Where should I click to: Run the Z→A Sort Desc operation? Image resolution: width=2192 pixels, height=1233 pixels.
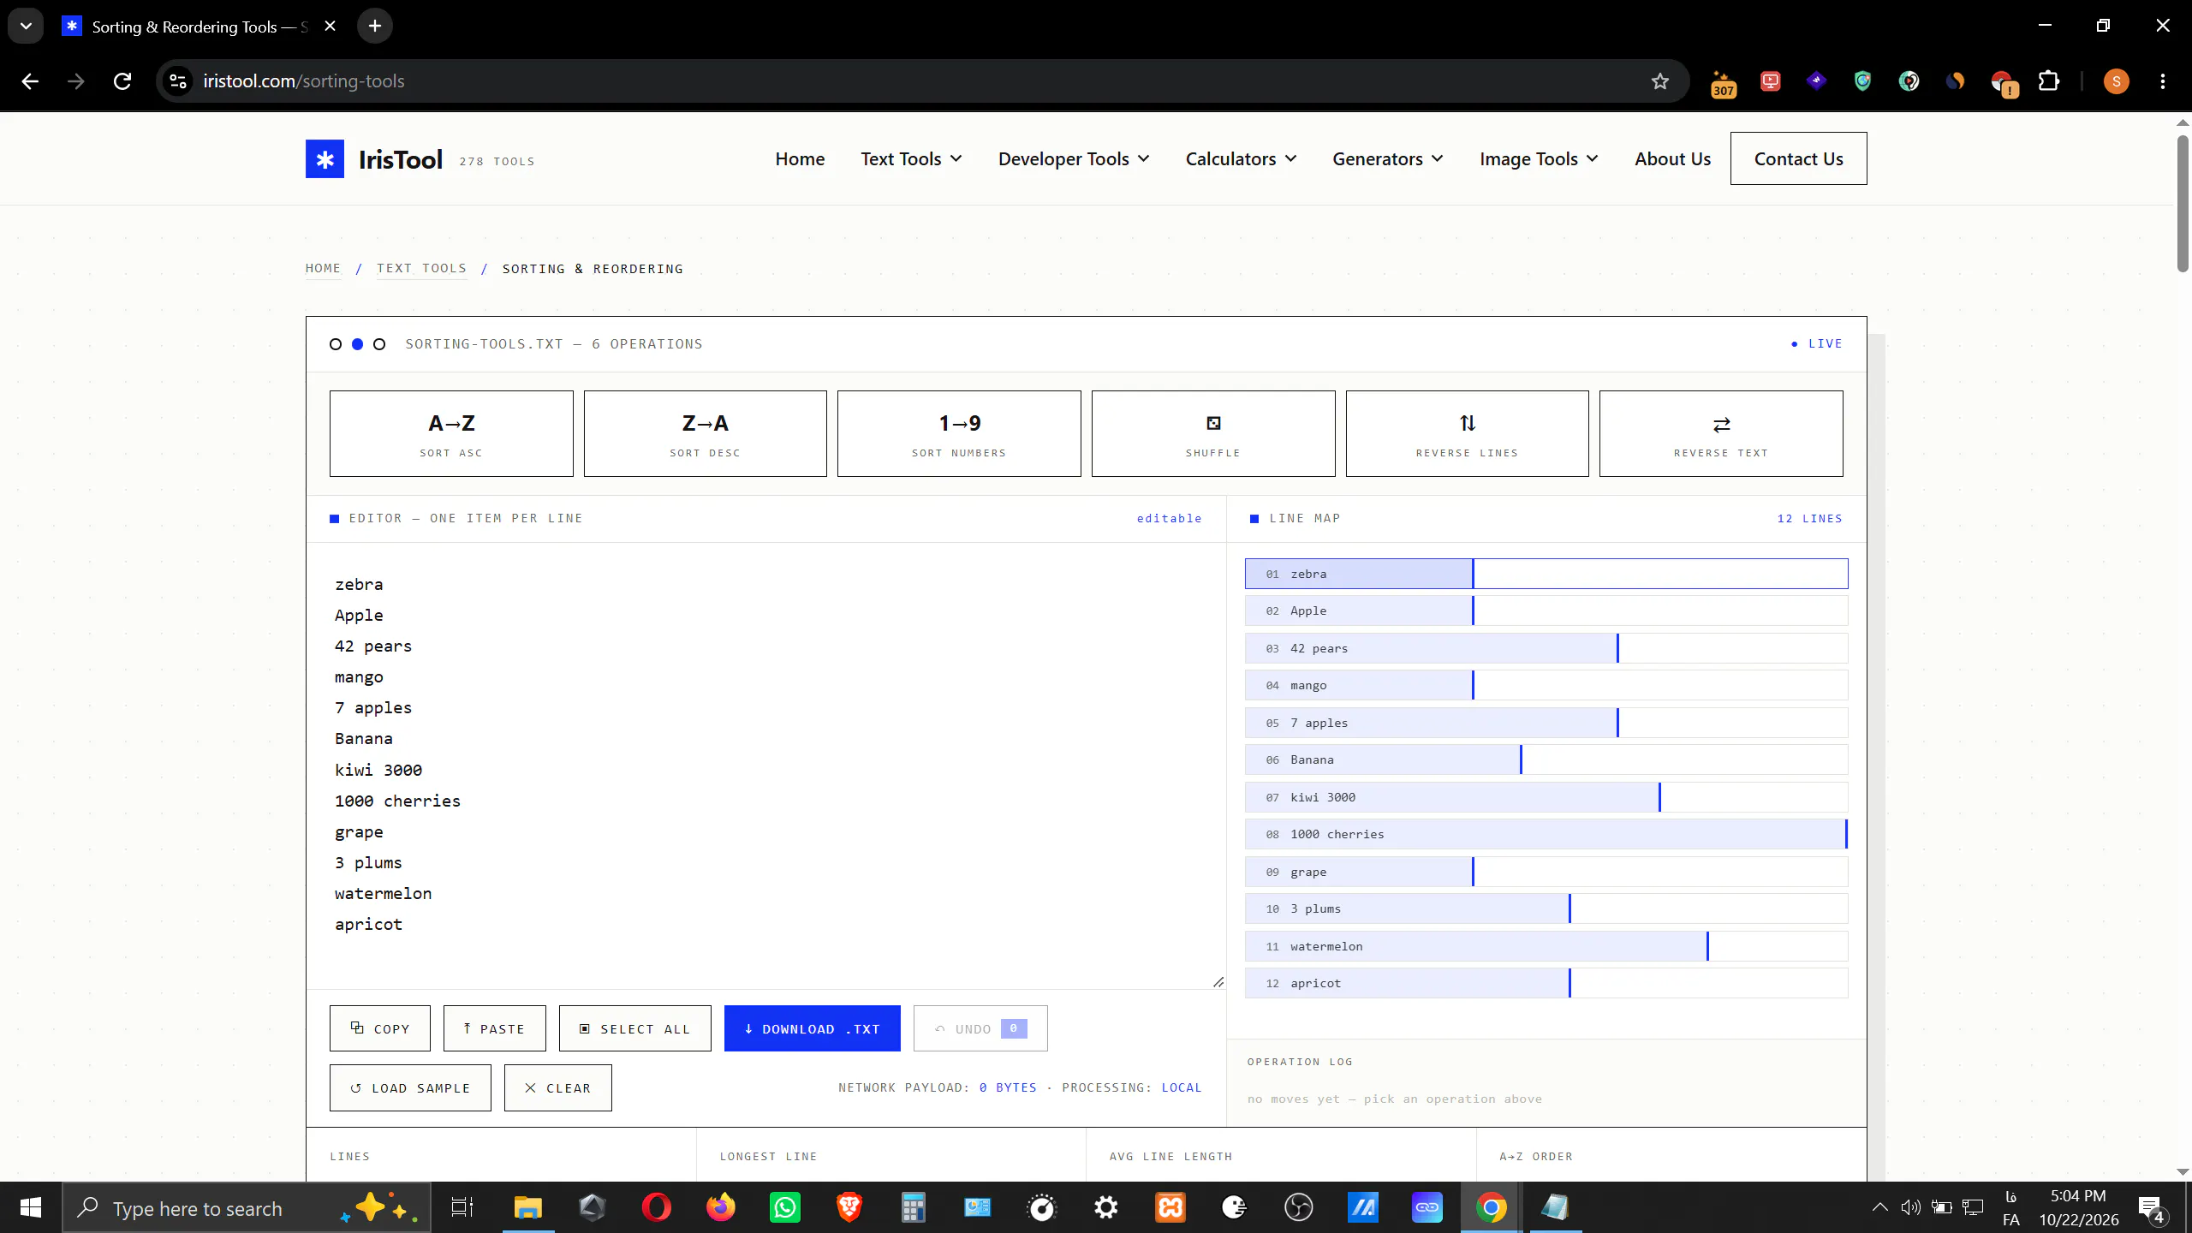click(x=705, y=433)
